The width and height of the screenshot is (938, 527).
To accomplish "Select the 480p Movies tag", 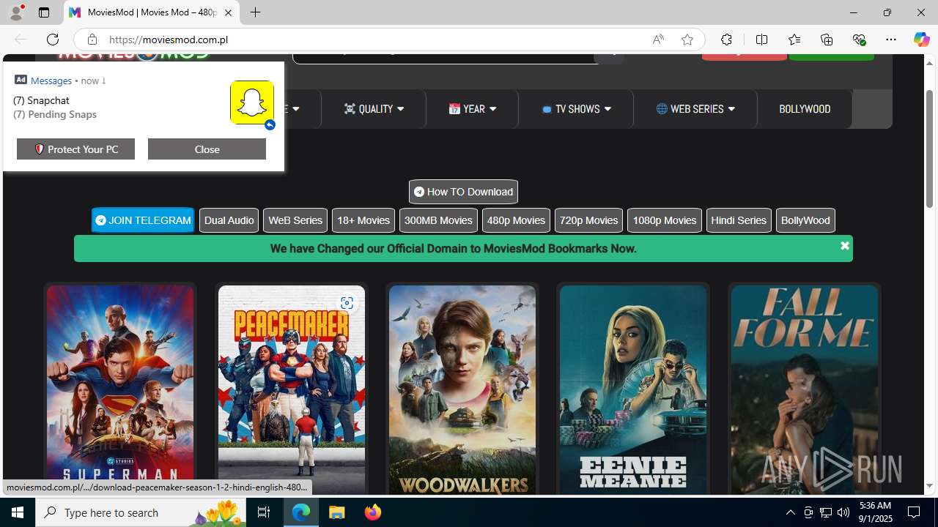I will pyautogui.click(x=516, y=220).
